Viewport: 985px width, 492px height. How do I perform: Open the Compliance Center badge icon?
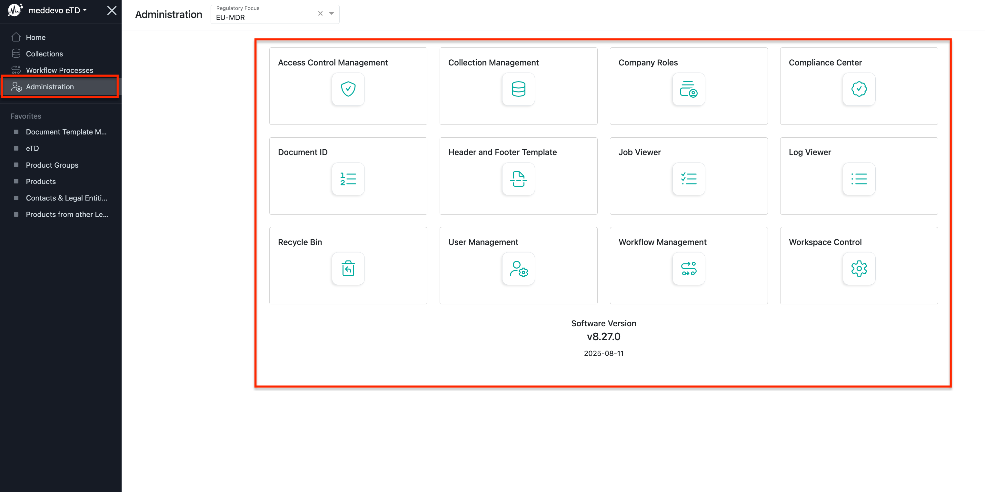(x=859, y=89)
